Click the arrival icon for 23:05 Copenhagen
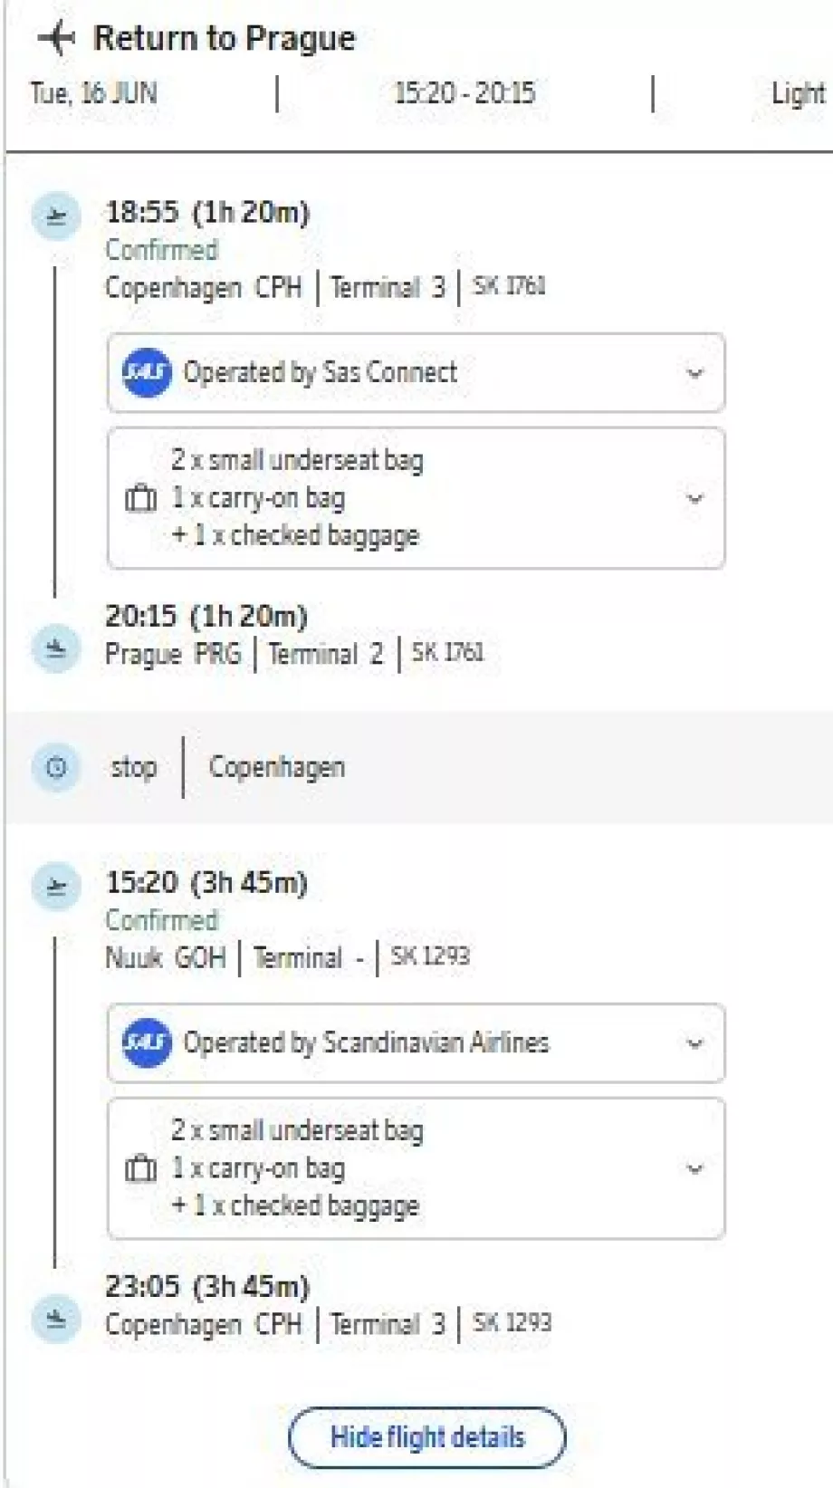Viewport: 833px width, 1488px height. (x=56, y=1319)
